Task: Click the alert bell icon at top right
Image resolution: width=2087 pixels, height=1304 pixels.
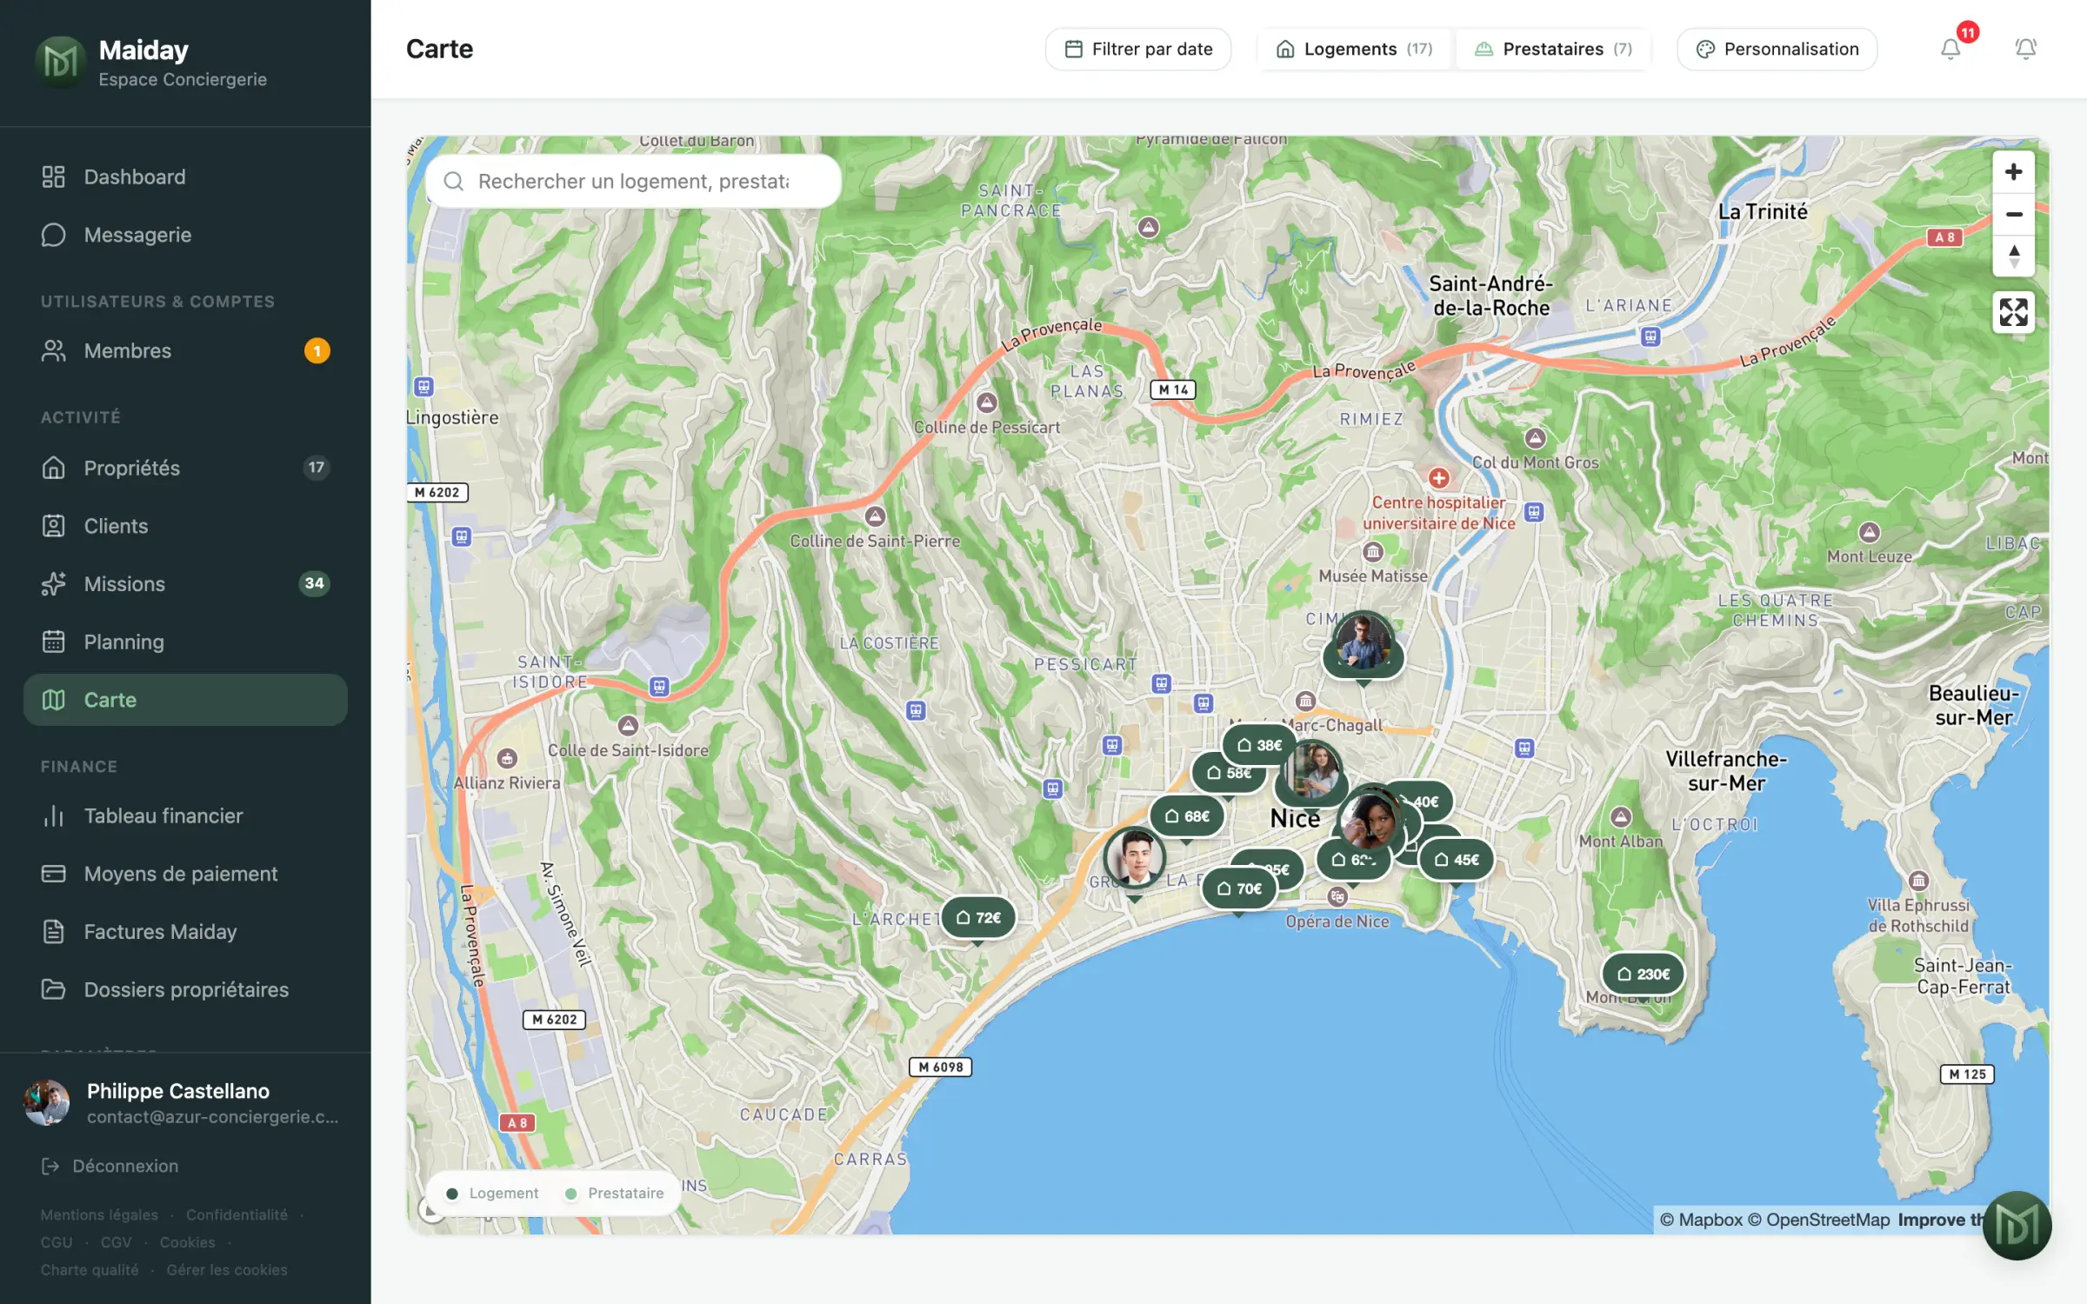Action: pyautogui.click(x=2025, y=49)
